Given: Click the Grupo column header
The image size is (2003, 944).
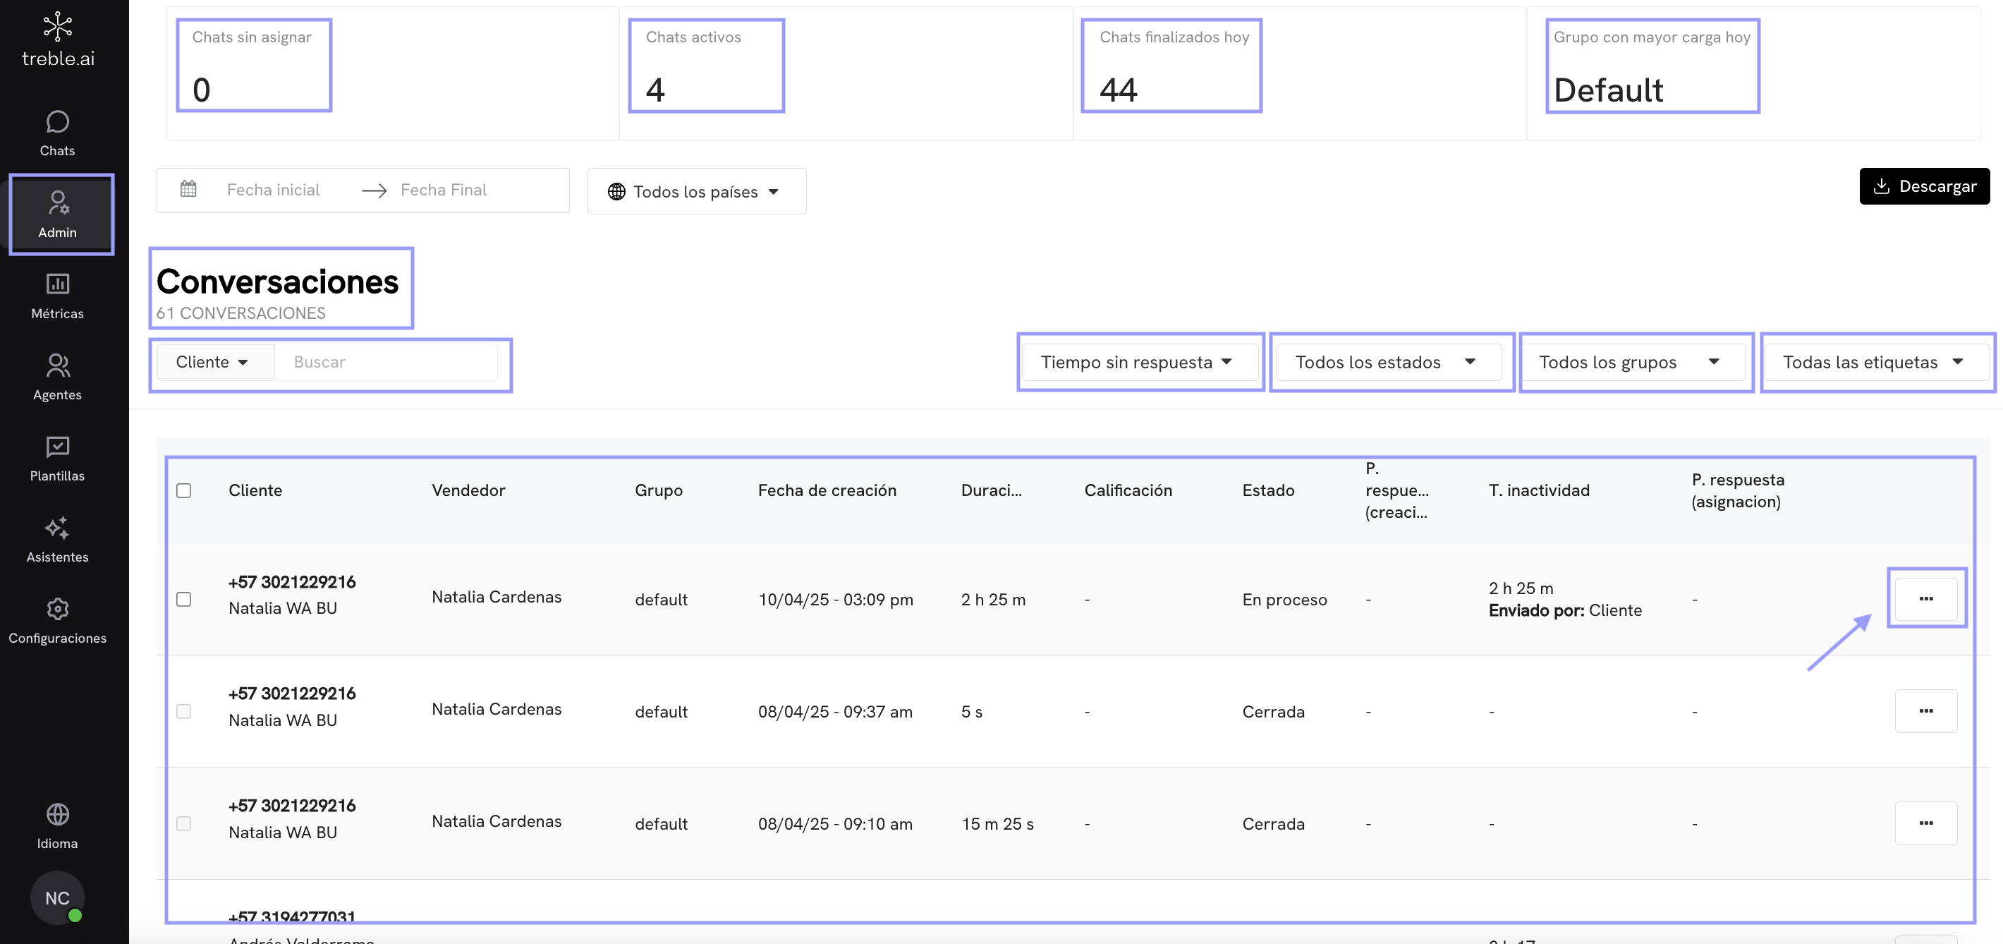Looking at the screenshot, I should click(x=658, y=490).
